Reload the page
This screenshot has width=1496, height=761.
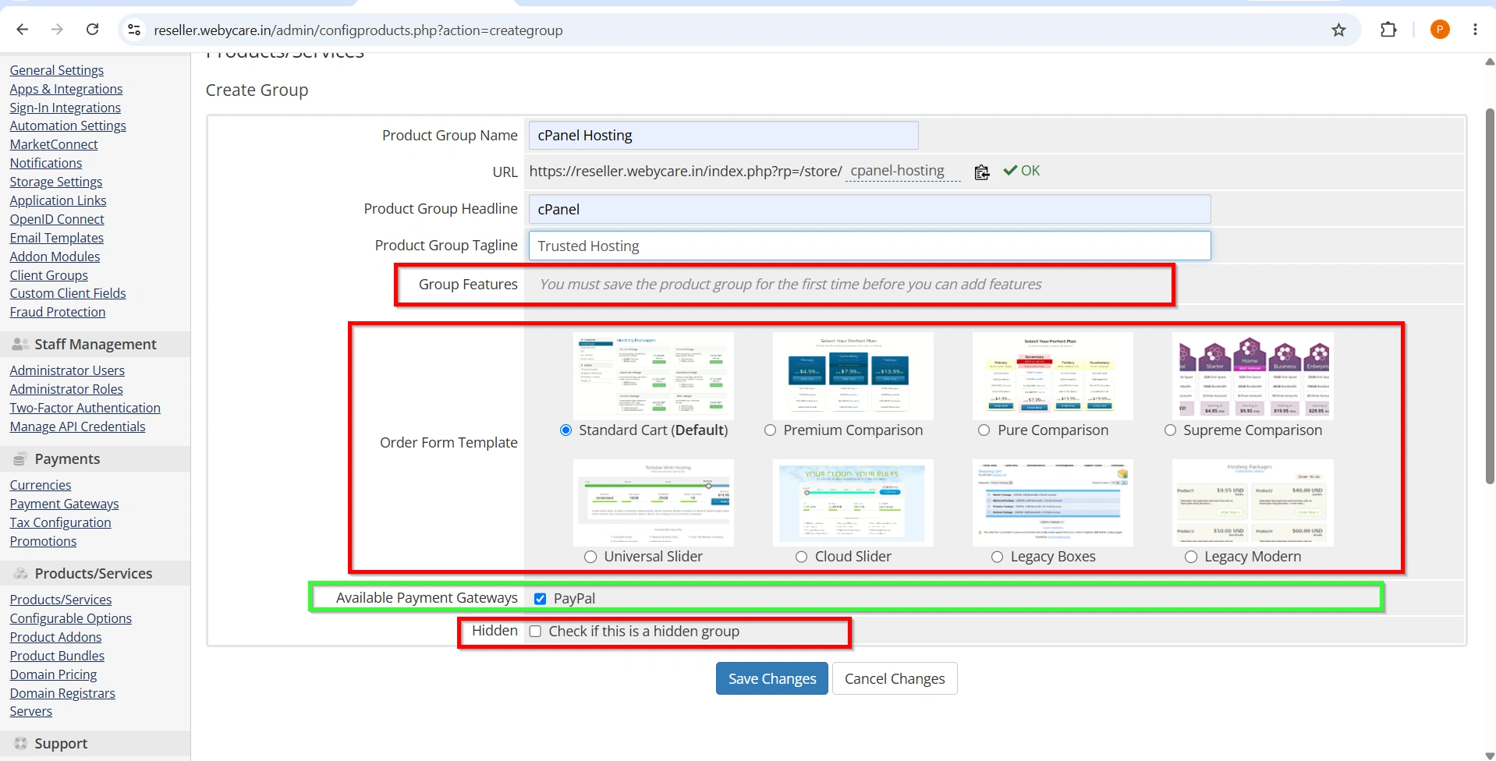92,30
